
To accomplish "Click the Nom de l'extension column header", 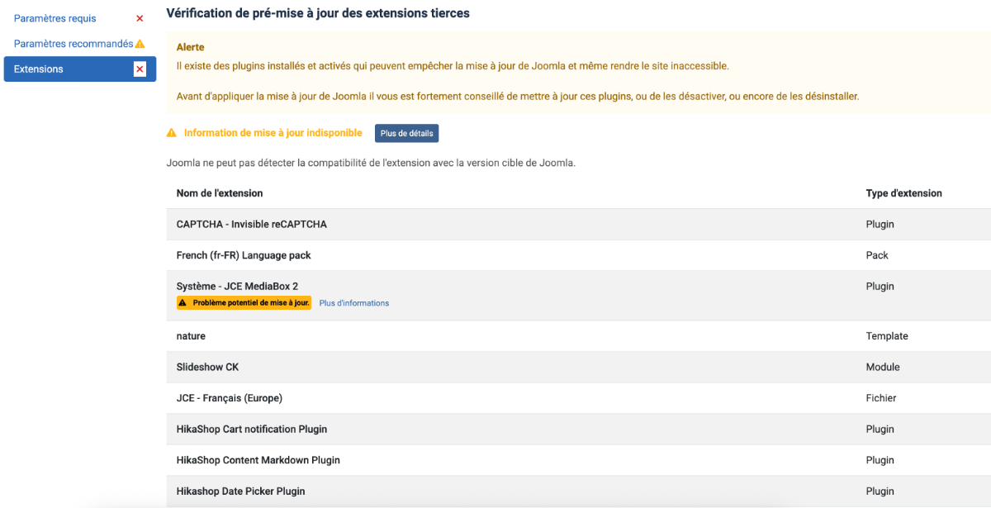I will [220, 193].
